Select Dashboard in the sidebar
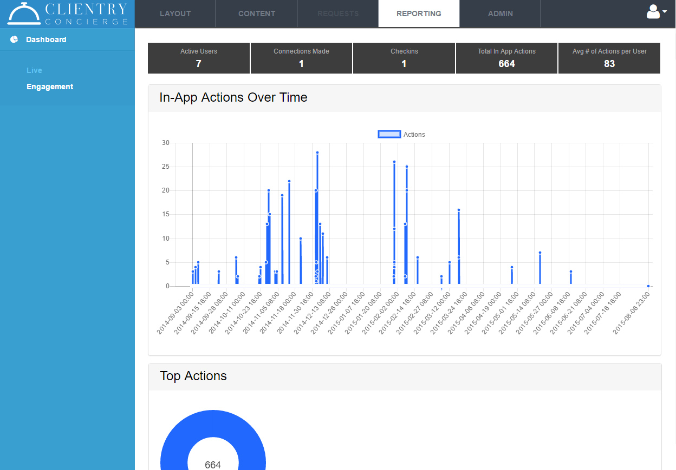Viewport: 676px width, 470px height. tap(46, 39)
